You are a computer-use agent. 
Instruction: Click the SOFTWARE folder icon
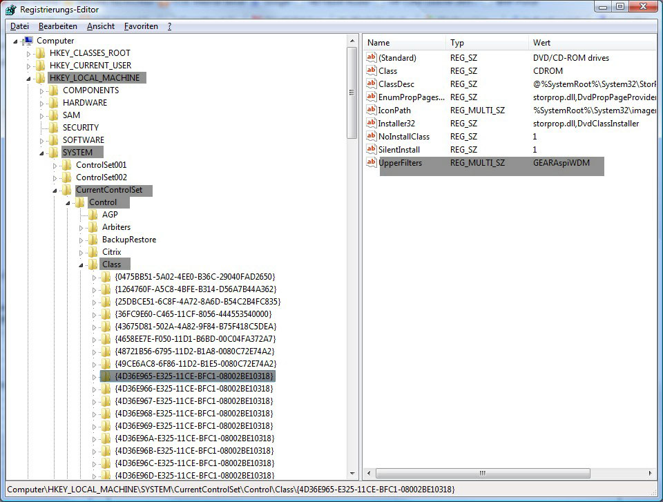(54, 140)
